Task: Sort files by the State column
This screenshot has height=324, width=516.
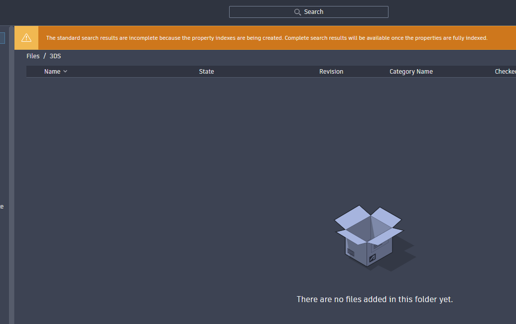Action: point(206,71)
